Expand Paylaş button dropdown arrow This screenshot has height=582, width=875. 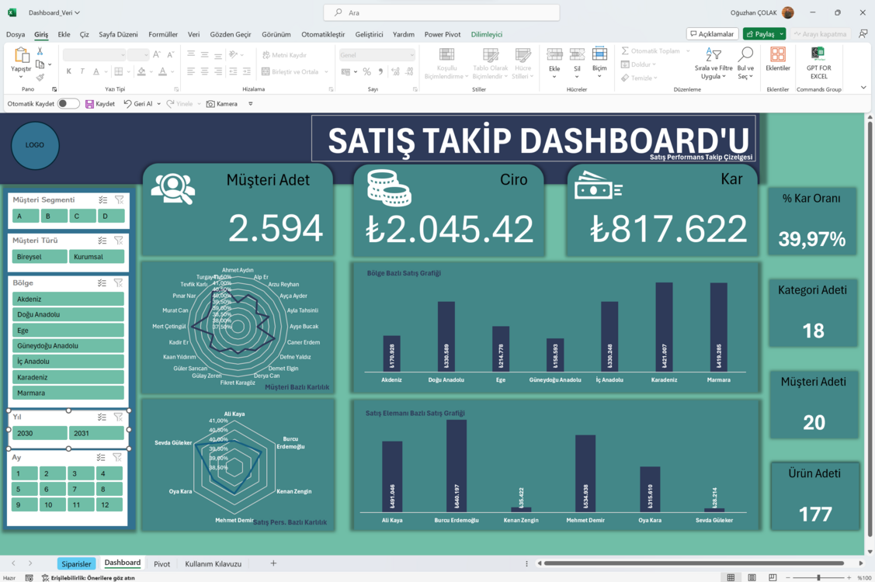pos(782,34)
